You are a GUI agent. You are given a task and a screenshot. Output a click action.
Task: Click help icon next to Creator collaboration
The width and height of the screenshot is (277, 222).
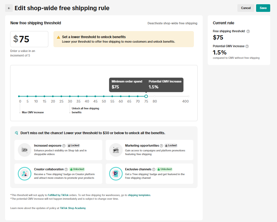(66, 169)
